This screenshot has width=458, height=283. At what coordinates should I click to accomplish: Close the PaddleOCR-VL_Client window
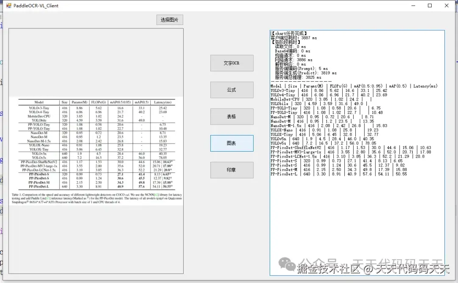coord(446,6)
